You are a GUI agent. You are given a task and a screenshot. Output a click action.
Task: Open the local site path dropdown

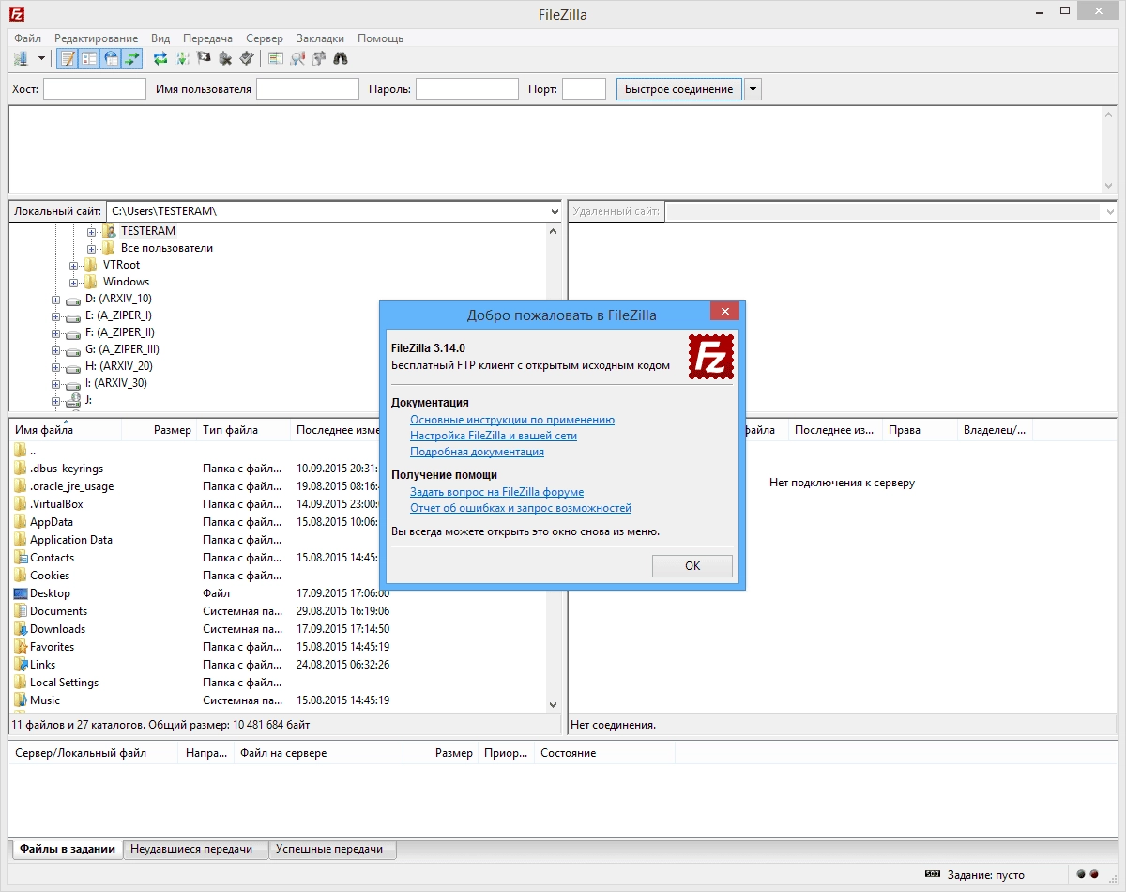[x=555, y=212]
